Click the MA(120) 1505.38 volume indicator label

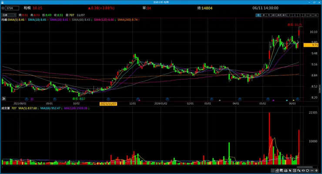point(76,108)
